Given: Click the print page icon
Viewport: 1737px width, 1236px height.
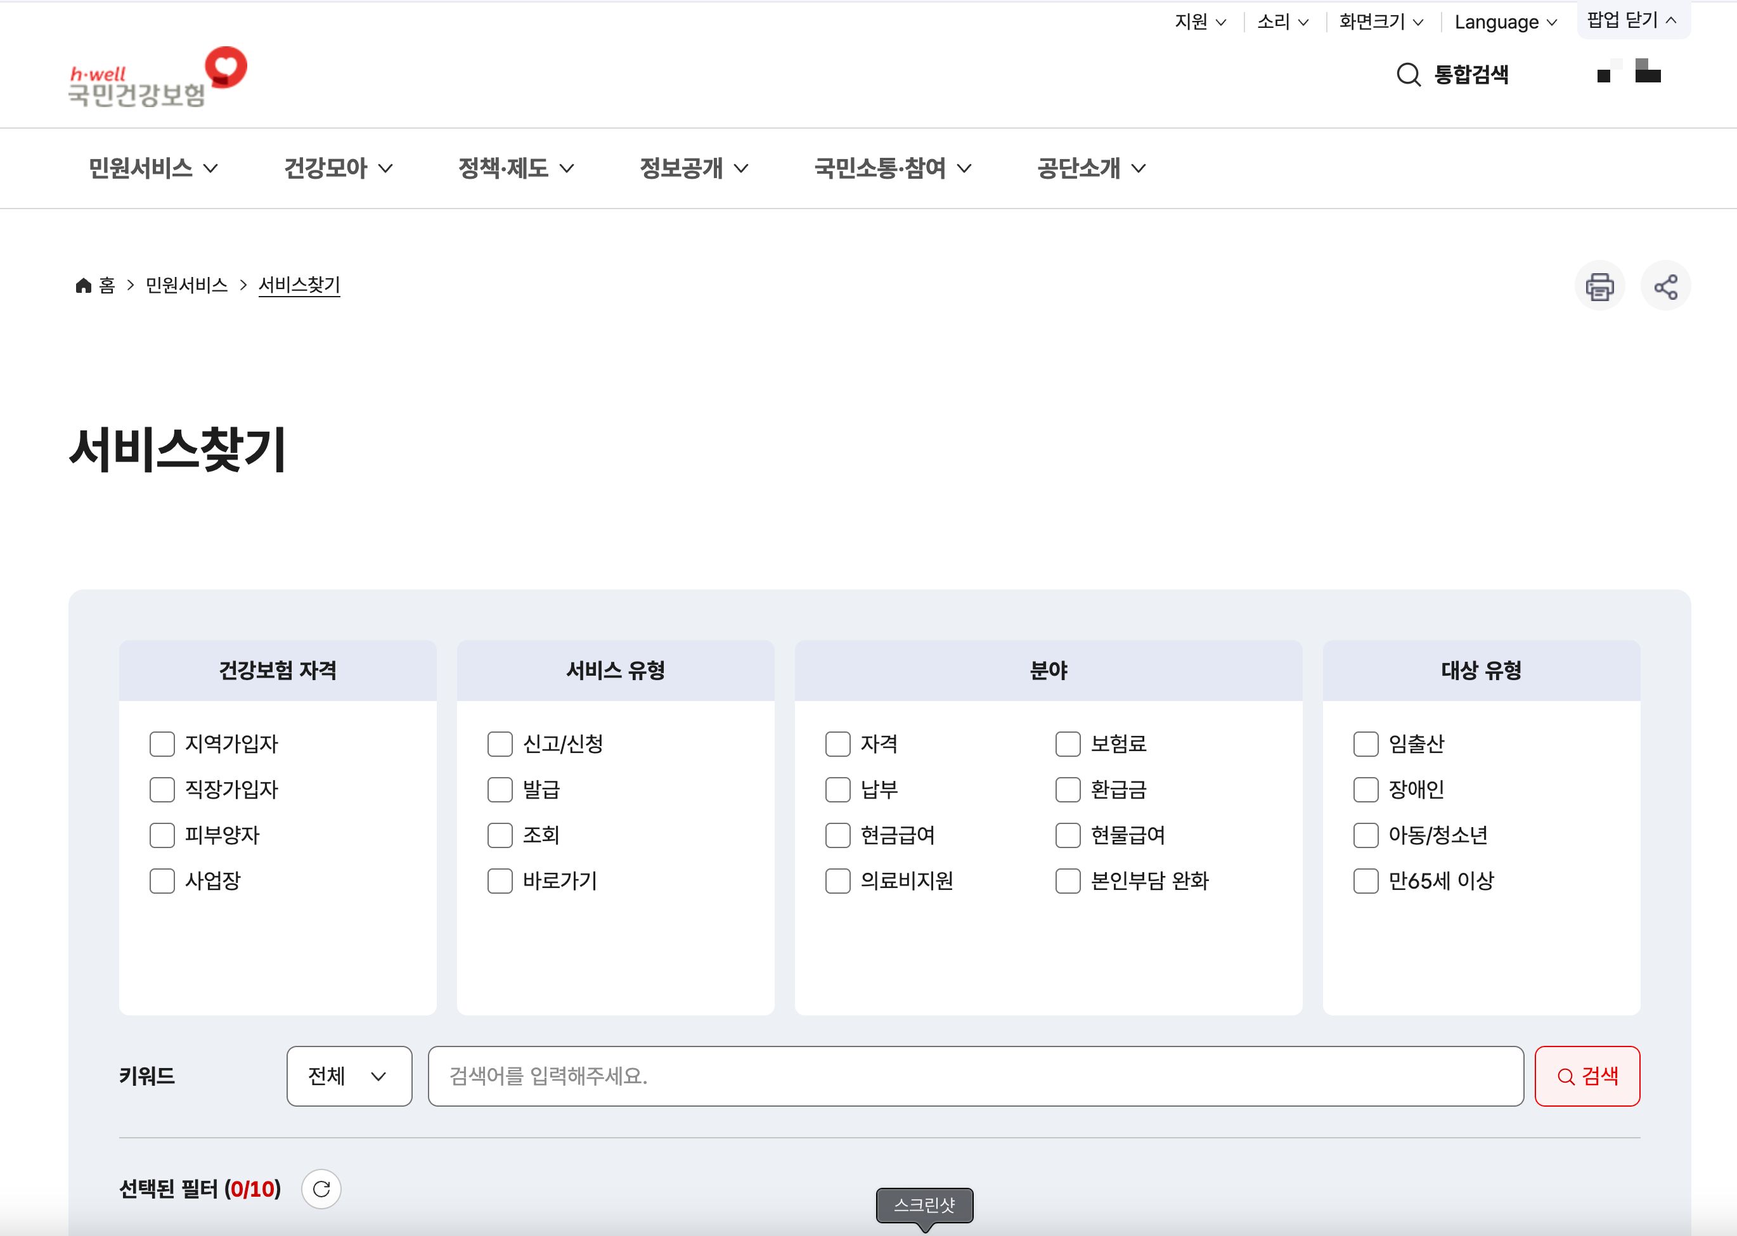Looking at the screenshot, I should click(1599, 286).
